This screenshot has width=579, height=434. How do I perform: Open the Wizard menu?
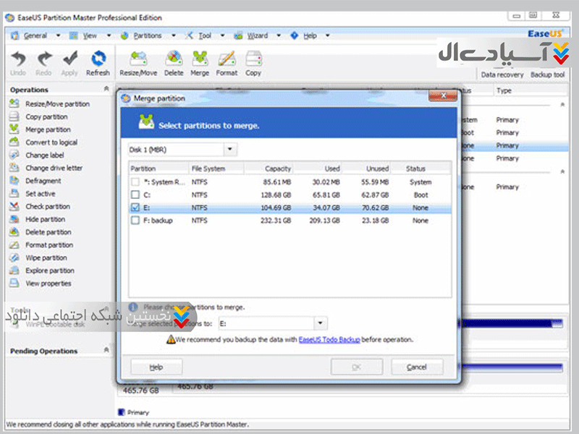coord(257,35)
